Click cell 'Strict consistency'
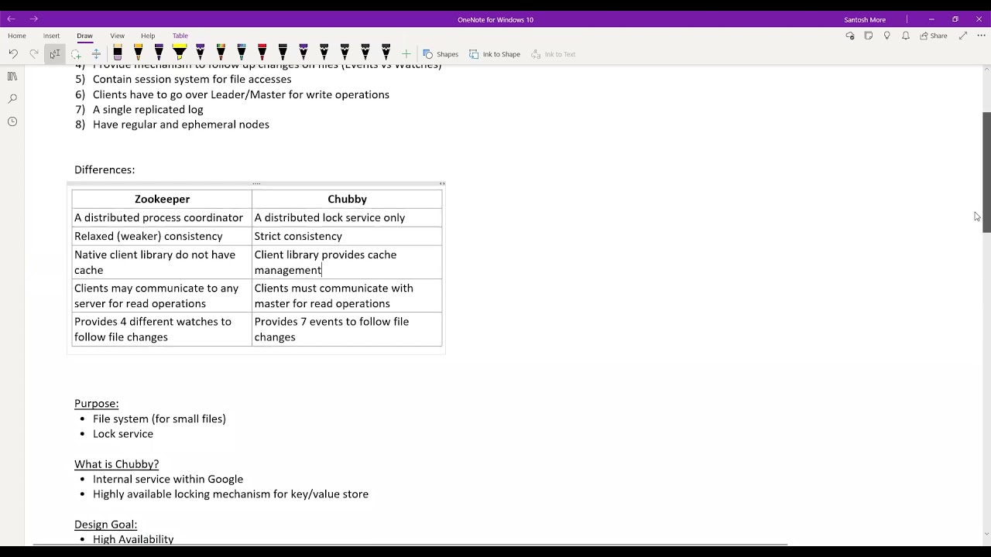This screenshot has height=557, width=991. tap(347, 236)
